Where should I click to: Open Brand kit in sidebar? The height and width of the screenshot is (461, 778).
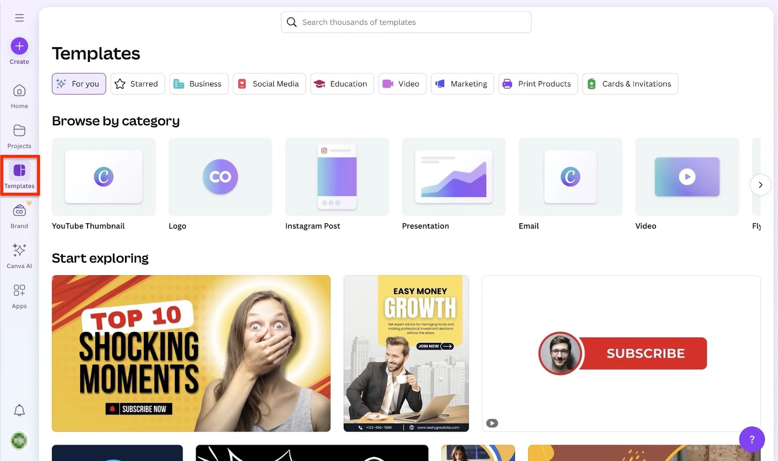pos(19,216)
